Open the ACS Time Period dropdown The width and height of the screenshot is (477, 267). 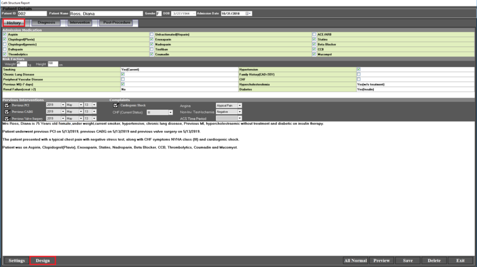click(x=239, y=118)
